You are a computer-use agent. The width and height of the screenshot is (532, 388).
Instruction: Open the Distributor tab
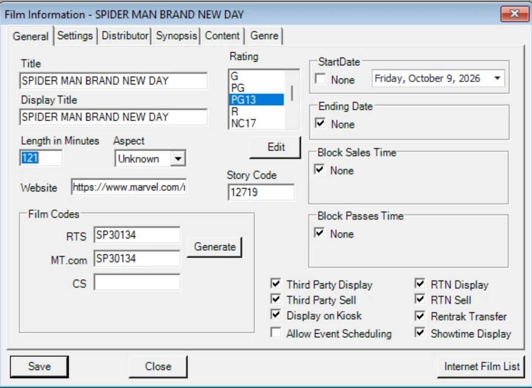(125, 36)
